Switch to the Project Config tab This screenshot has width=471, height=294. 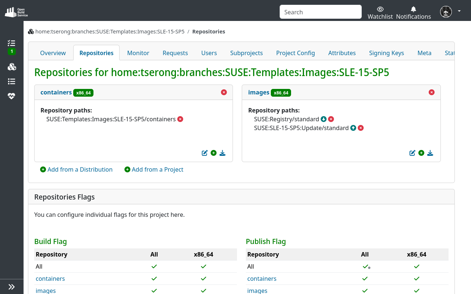coord(295,53)
